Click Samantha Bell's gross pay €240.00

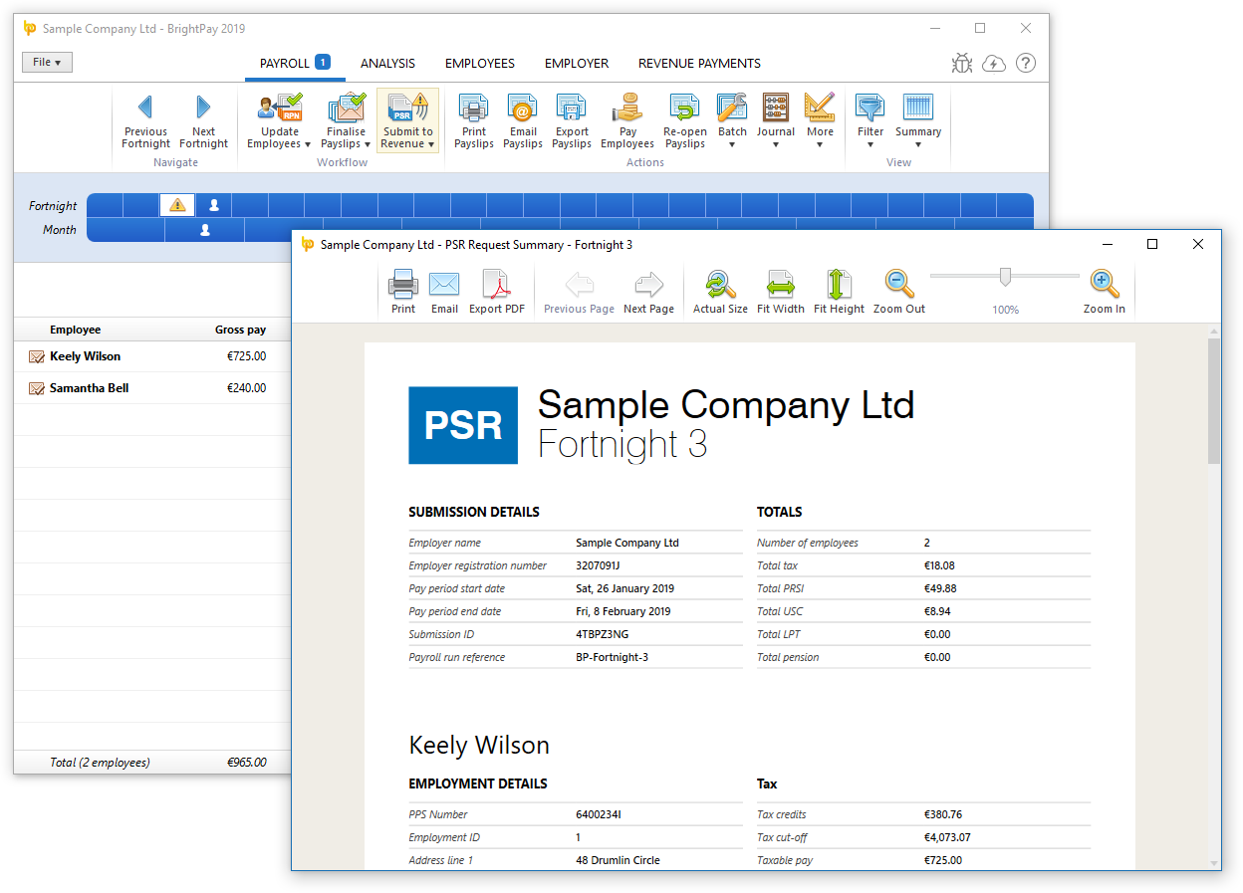[246, 388]
